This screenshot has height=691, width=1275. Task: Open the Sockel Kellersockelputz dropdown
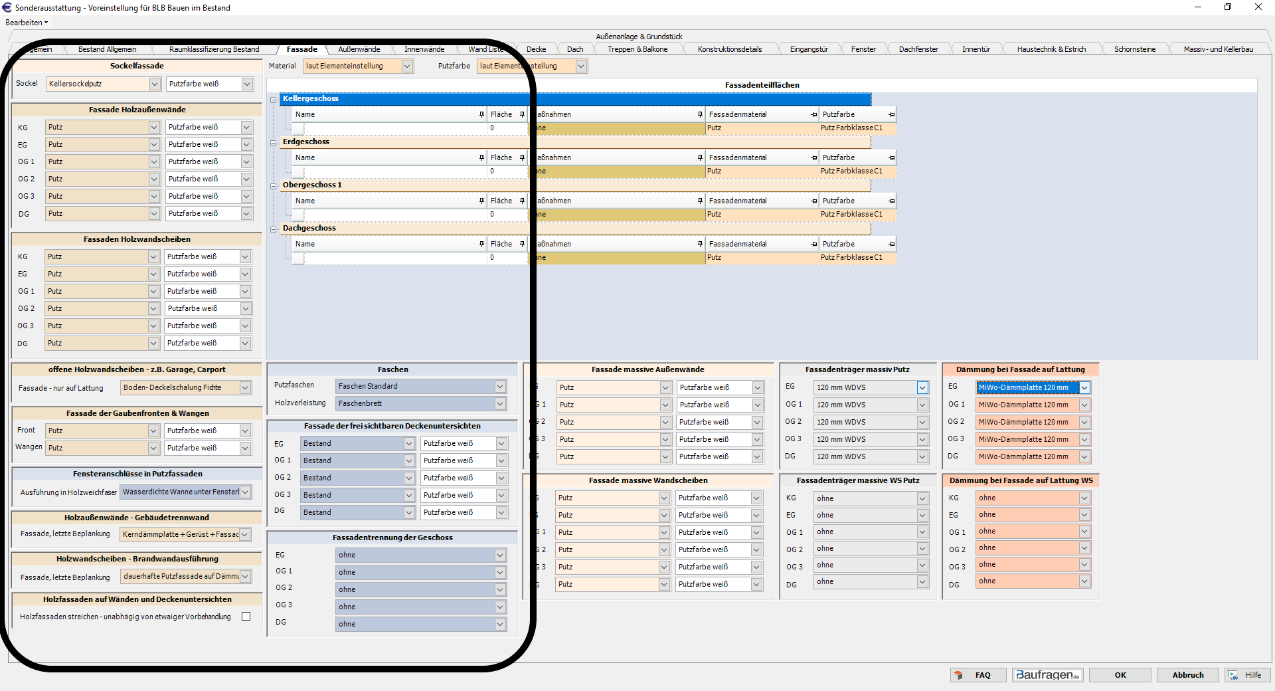click(x=154, y=84)
